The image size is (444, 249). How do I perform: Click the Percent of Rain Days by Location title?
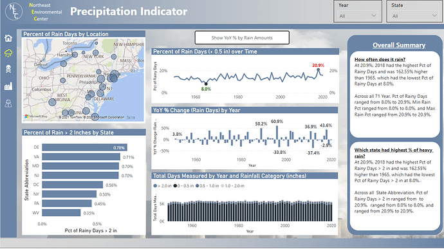coord(66,34)
